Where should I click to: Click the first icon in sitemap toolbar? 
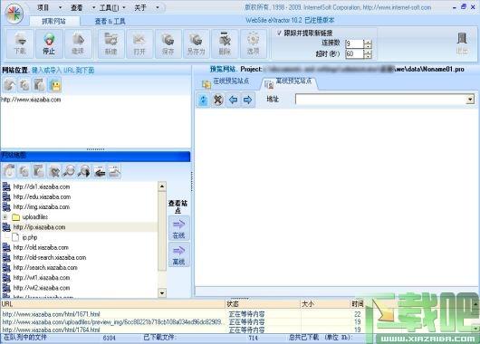click(9, 171)
